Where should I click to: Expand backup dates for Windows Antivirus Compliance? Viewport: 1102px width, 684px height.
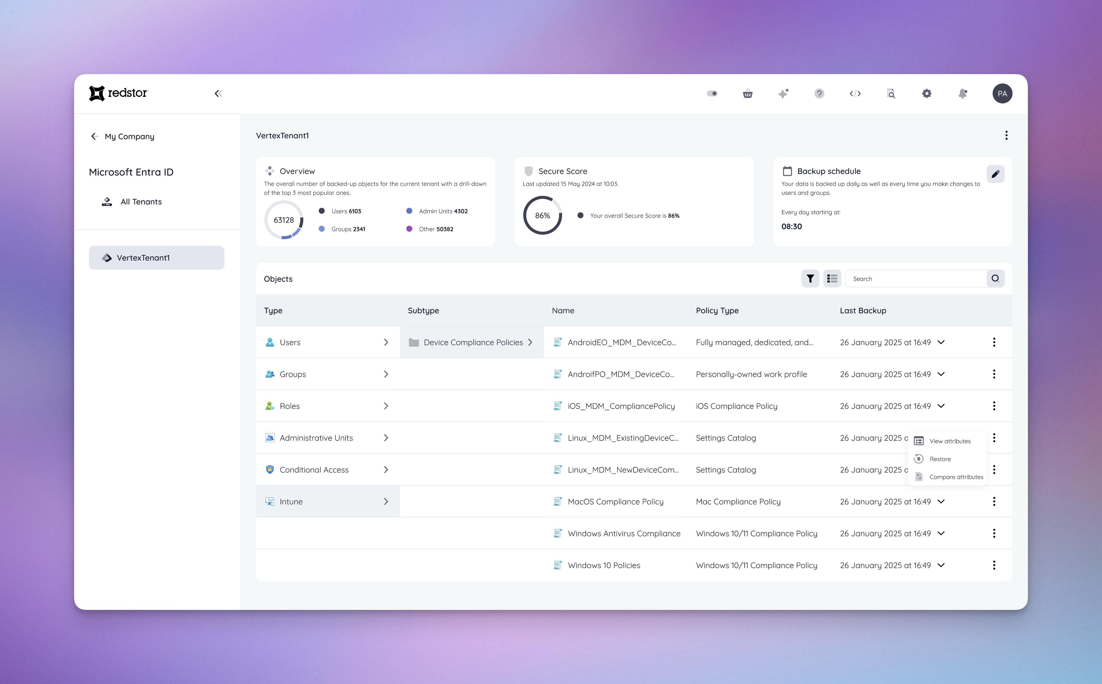941,533
